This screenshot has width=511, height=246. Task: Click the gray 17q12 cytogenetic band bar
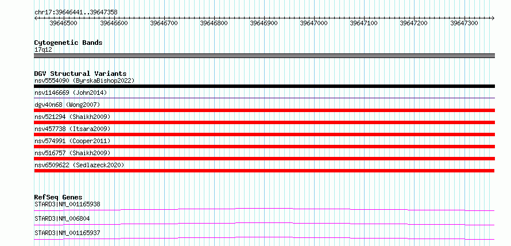pos(264,56)
